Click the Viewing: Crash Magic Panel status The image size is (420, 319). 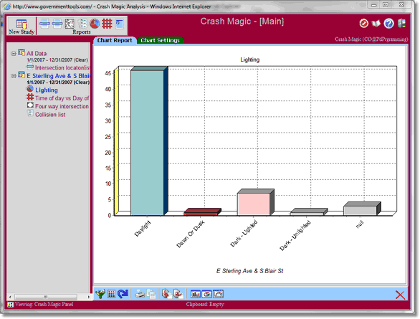(44, 304)
